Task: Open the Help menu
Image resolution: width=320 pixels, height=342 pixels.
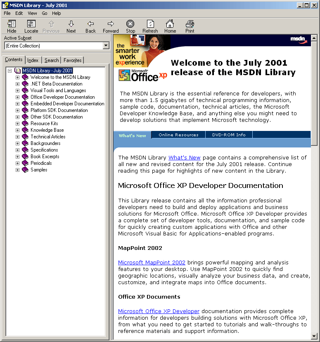Action: pyautogui.click(x=56, y=13)
